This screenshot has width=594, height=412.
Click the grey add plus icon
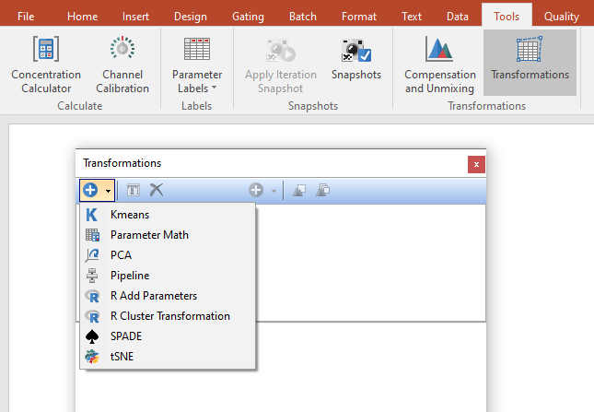pos(256,190)
